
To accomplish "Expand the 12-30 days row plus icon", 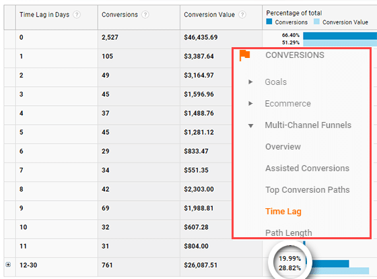I will tap(8, 265).
